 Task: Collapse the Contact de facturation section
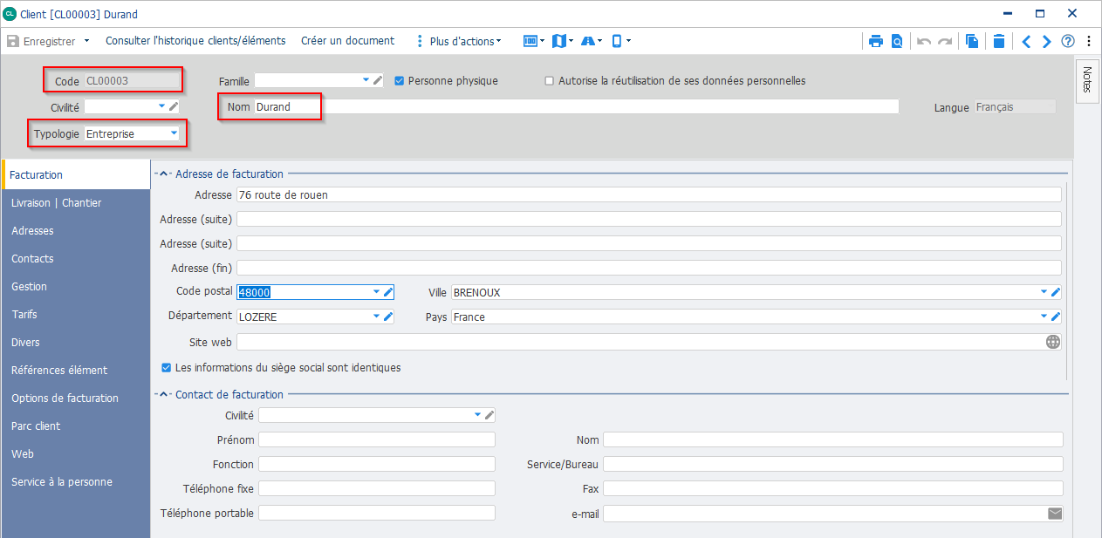coord(163,394)
